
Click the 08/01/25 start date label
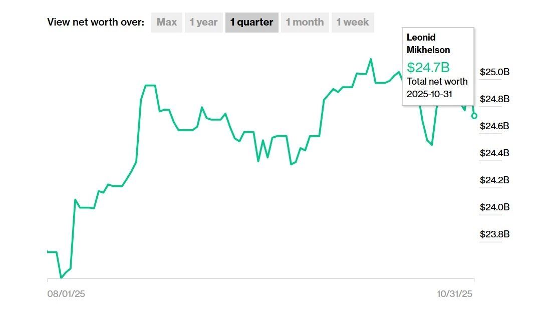(66, 294)
